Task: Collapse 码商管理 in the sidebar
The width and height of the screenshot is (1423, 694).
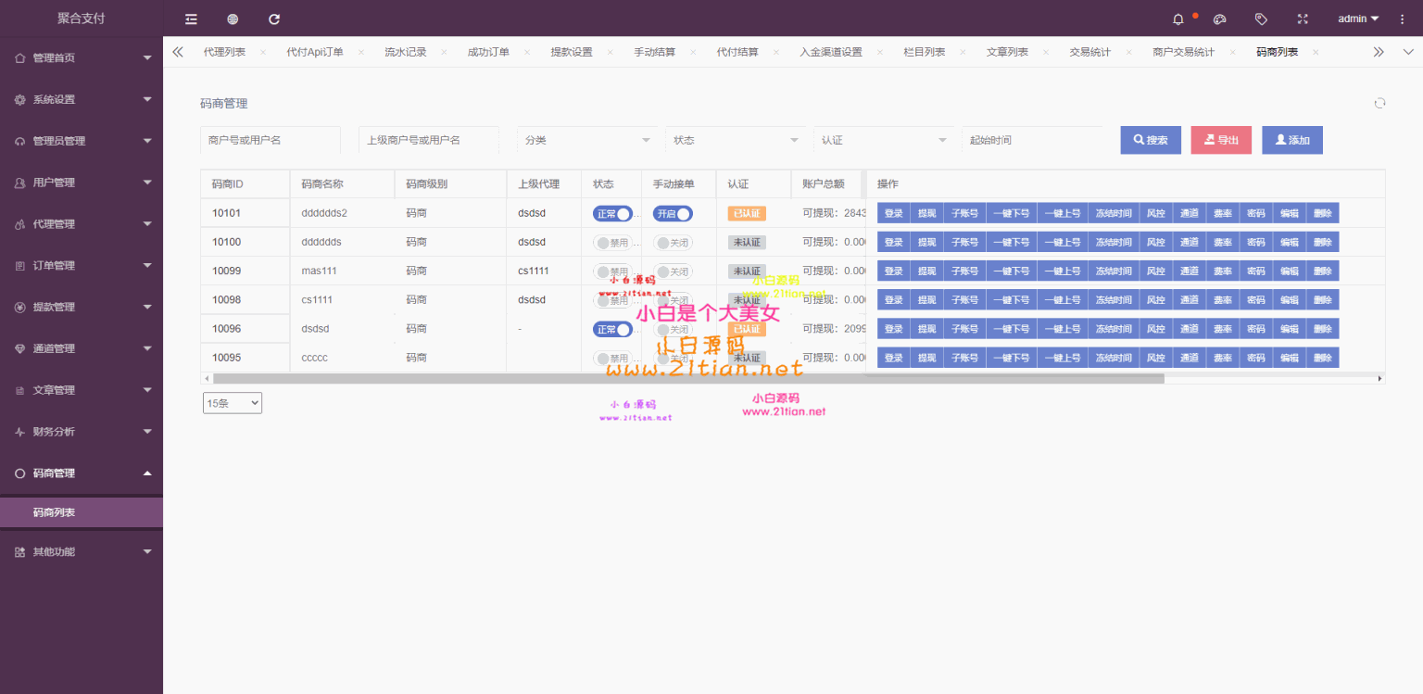Action: pyautogui.click(x=82, y=473)
